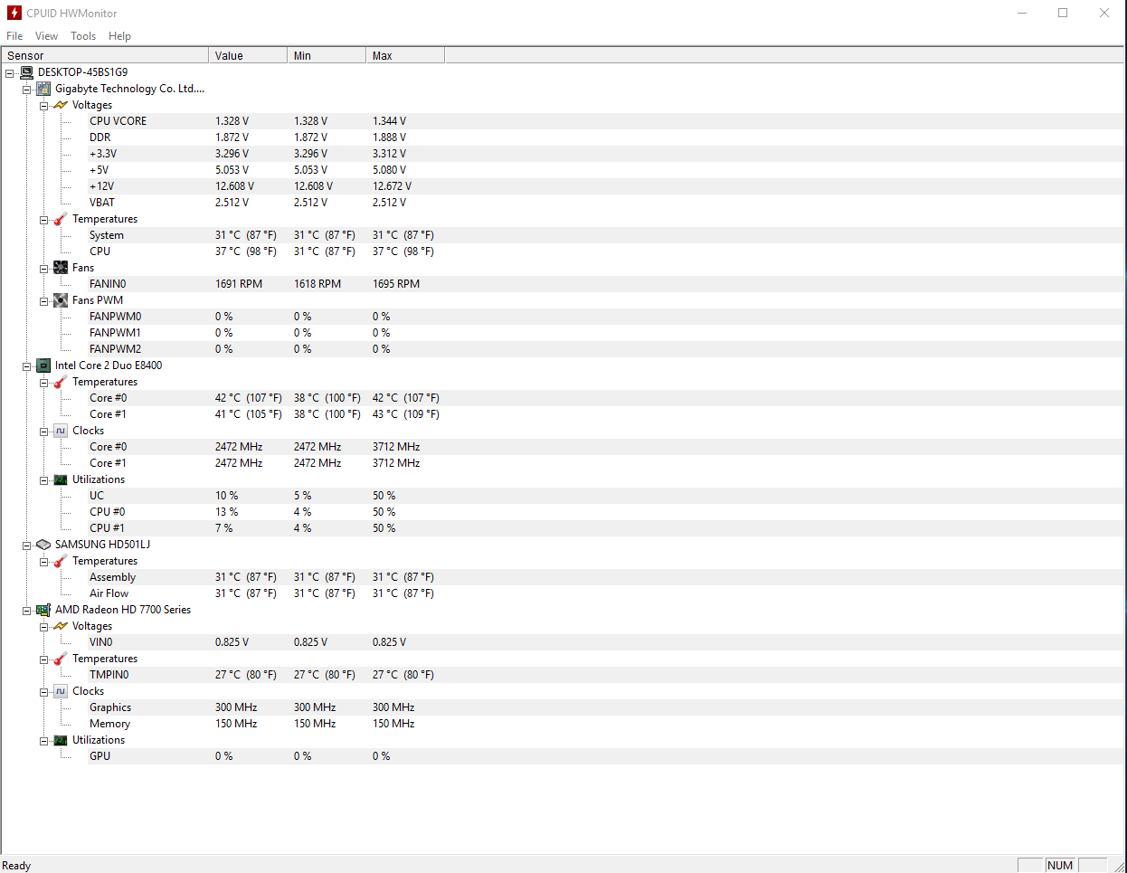Select the Air Flow temperature row
Viewport: 1127px width, 873px height.
604,593
